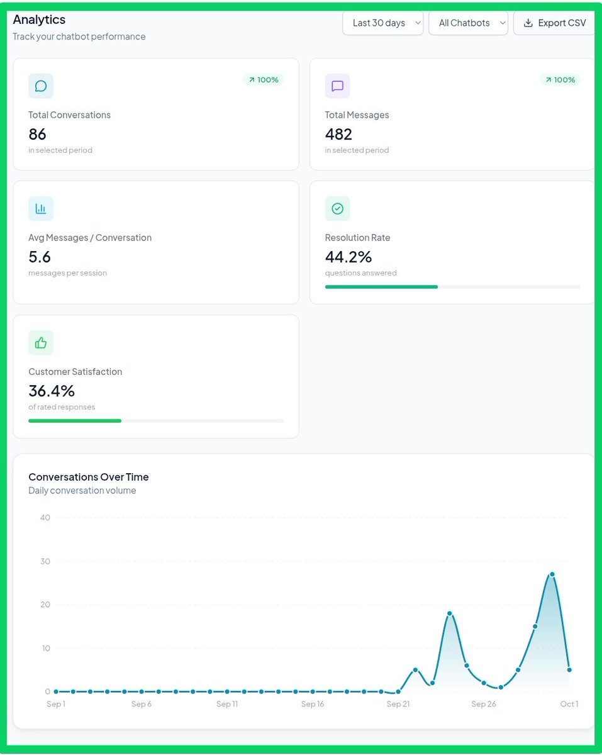
Task: Click the 100% trend badge on Total Conversations
Action: click(263, 80)
